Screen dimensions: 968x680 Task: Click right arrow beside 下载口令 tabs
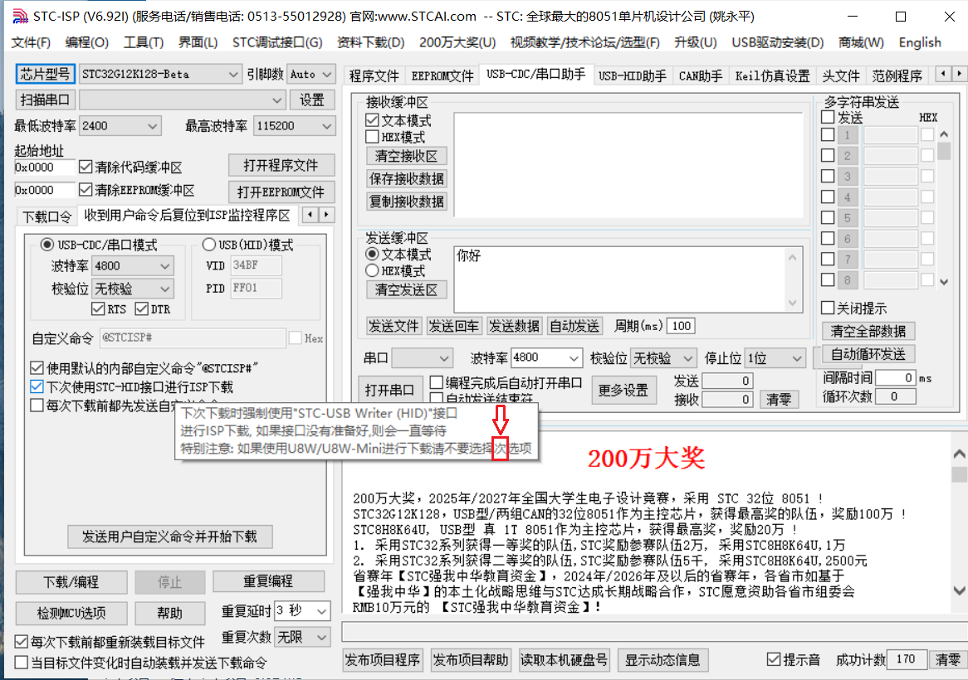326,215
